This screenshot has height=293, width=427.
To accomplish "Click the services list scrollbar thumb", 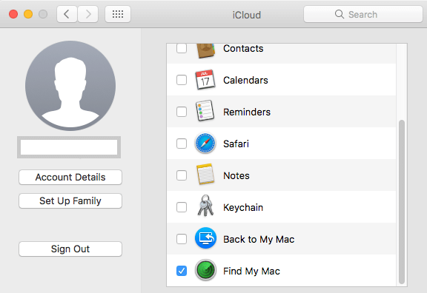I will 402,202.
